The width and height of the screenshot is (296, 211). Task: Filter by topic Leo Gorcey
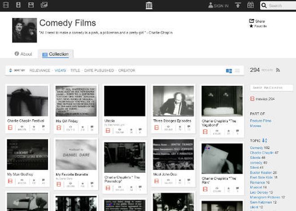tap(259, 192)
